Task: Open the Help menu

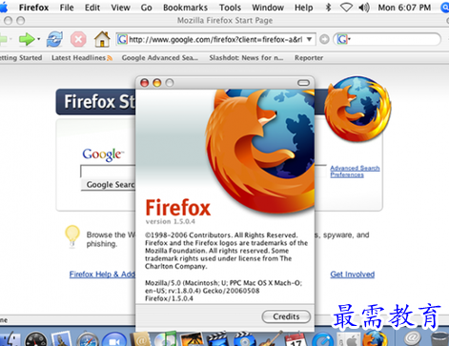Action: [x=303, y=8]
